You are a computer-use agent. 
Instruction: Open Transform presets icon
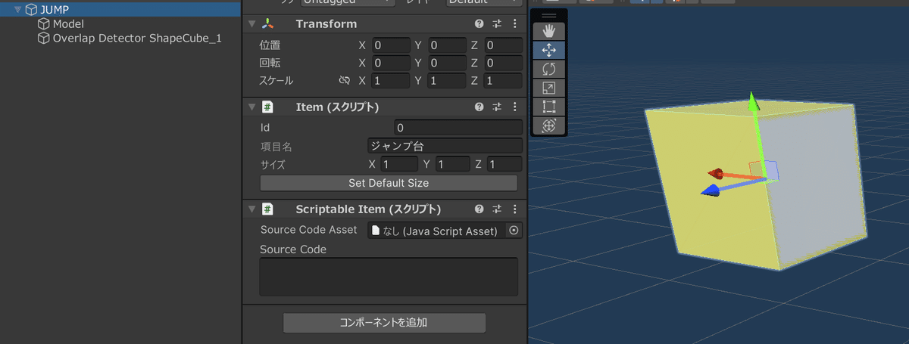498,24
